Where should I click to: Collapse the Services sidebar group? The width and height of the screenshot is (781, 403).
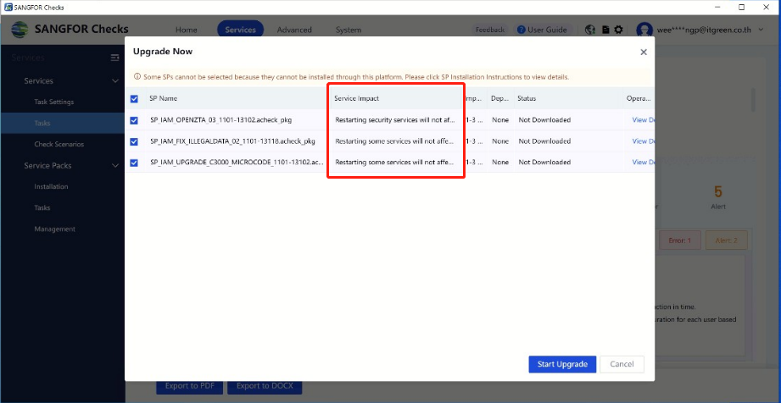point(115,81)
